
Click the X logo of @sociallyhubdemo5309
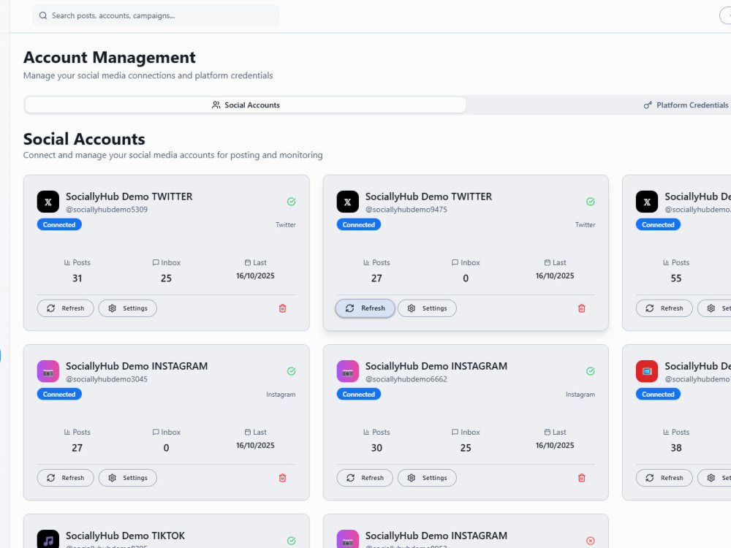[48, 202]
